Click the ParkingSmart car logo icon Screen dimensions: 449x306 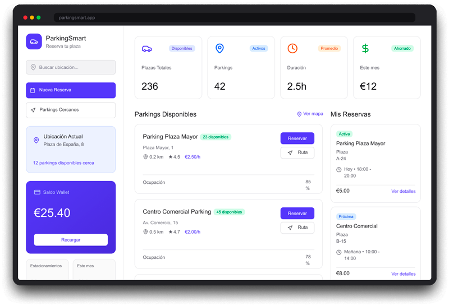click(34, 41)
